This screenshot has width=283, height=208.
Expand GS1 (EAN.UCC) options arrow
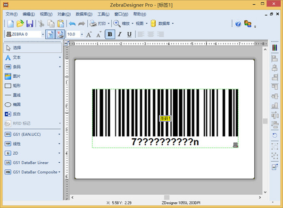[x=59, y=134]
